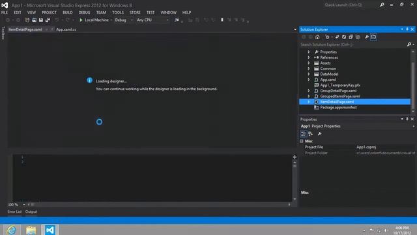Click Property Pages wrench in Properties panel

[320, 134]
